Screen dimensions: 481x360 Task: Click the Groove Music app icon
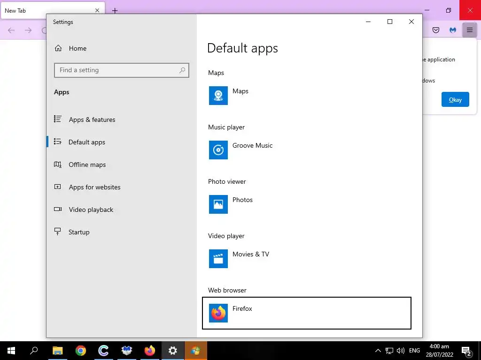[218, 150]
